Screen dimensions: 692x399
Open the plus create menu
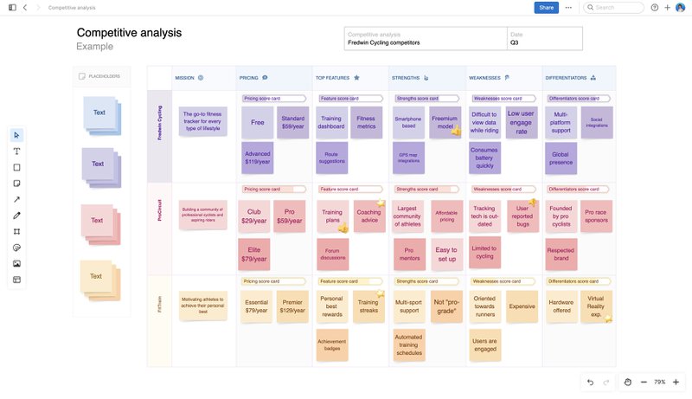coord(667,8)
